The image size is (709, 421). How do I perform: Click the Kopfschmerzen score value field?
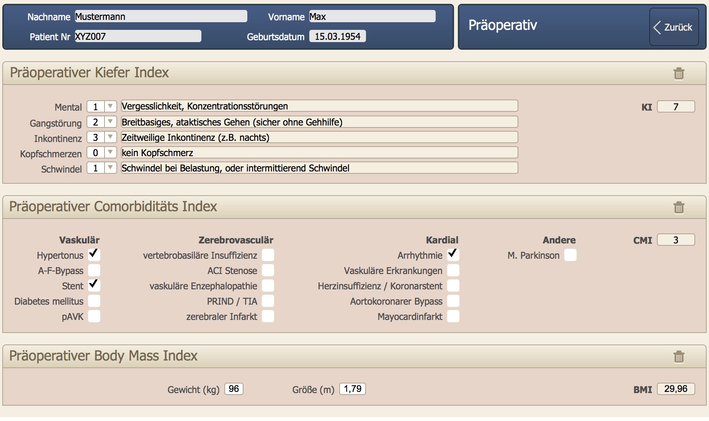(96, 152)
